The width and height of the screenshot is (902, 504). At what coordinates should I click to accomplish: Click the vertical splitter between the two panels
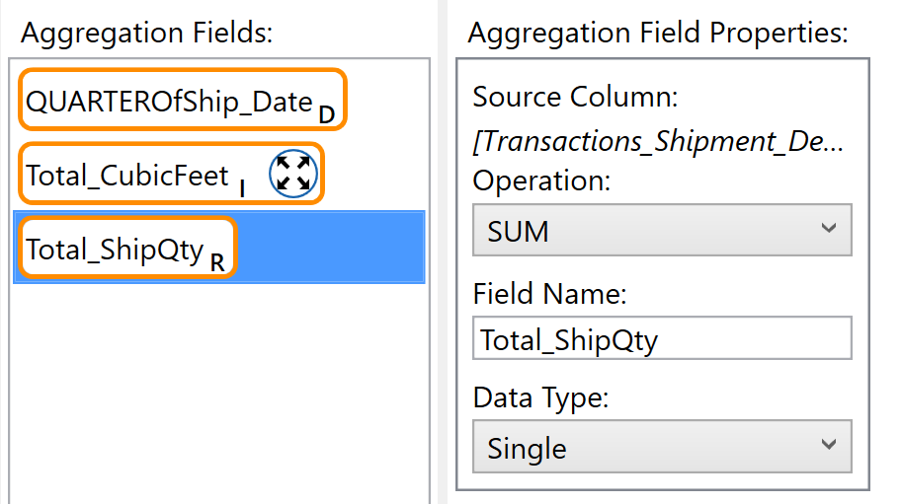click(443, 252)
